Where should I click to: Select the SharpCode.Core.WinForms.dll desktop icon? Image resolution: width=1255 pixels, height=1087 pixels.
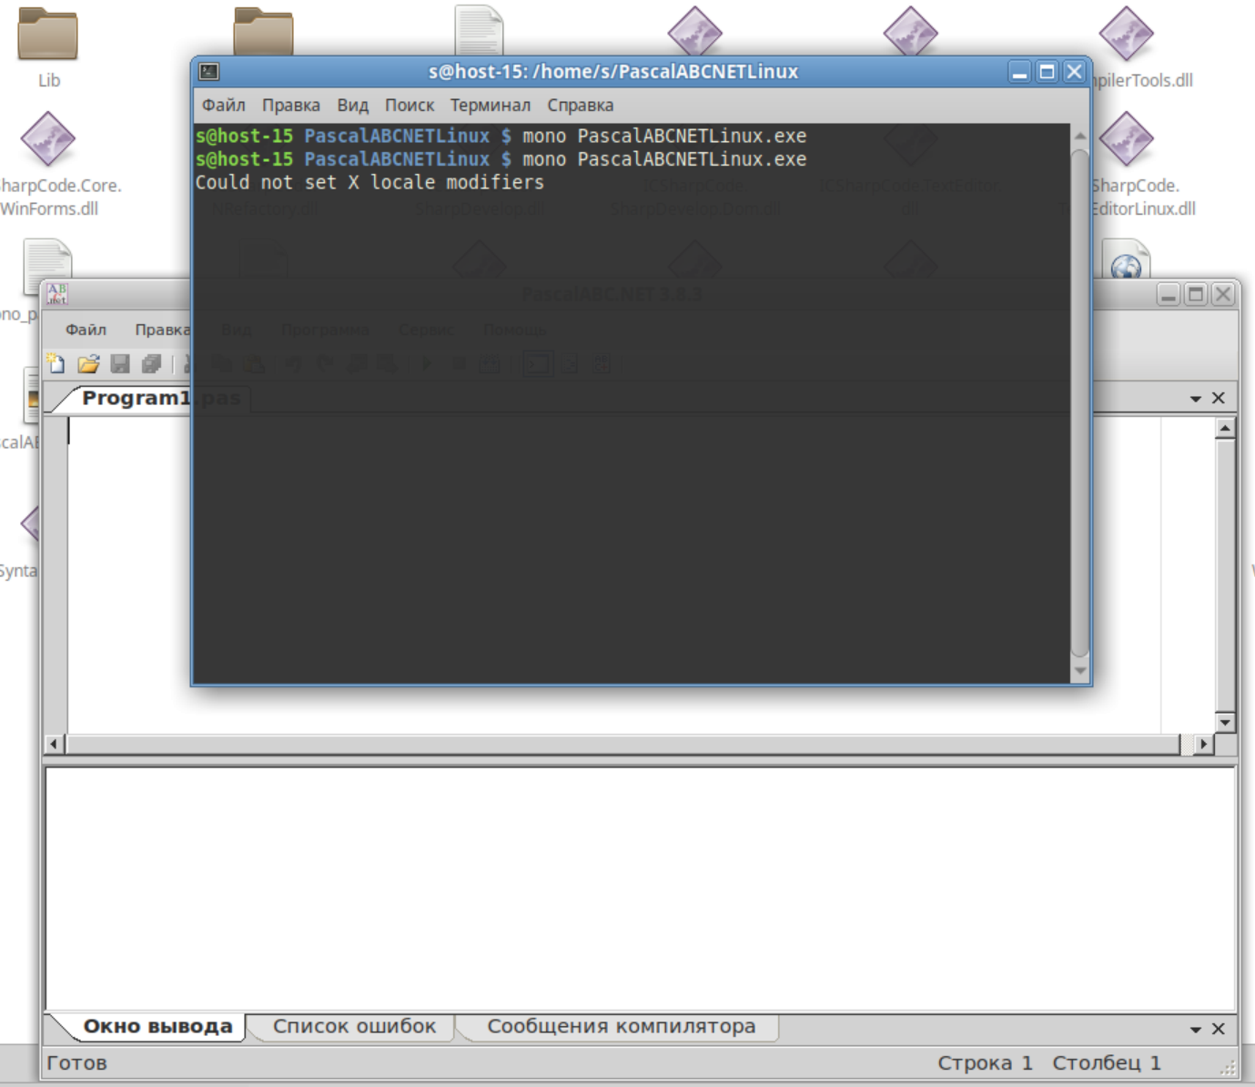[x=47, y=140]
